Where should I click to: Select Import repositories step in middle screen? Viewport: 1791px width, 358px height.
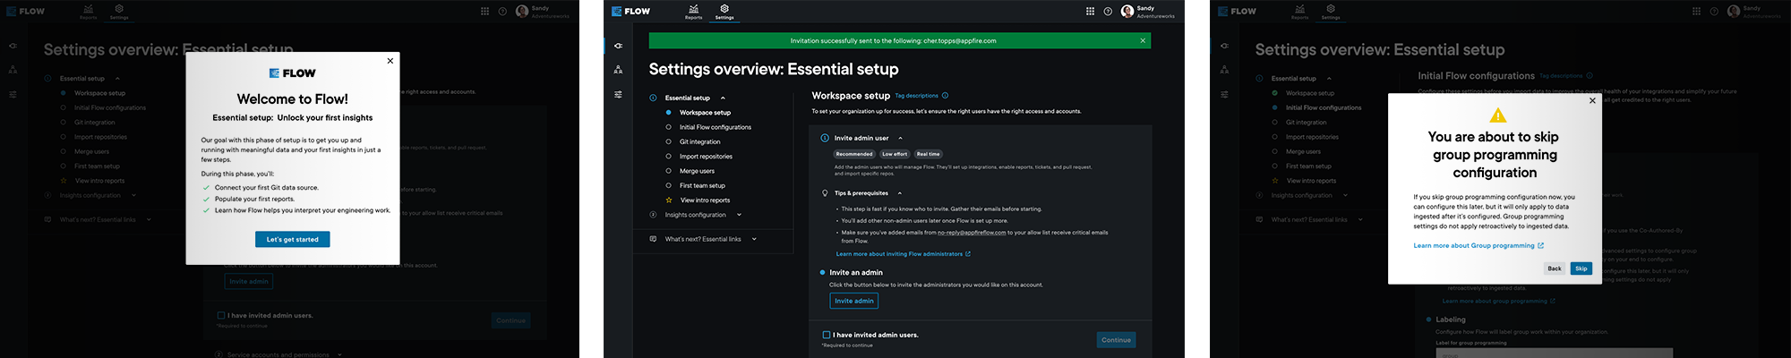[706, 157]
